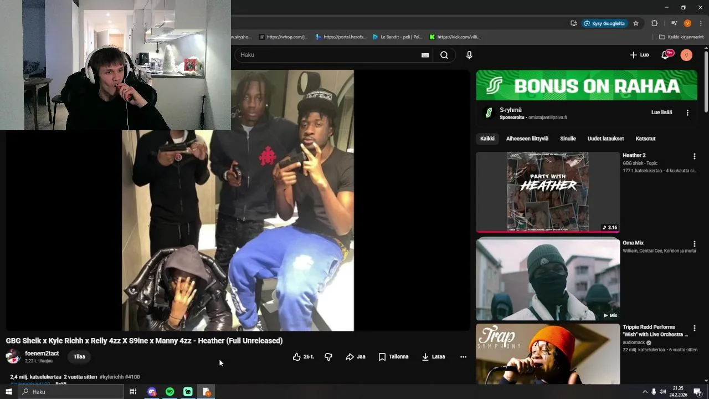Open Chrome three-dot menu
Image resolution: width=709 pixels, height=399 pixels.
[700, 23]
